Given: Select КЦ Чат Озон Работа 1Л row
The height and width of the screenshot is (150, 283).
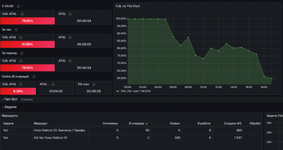Looking at the screenshot, I should [x=131, y=138].
